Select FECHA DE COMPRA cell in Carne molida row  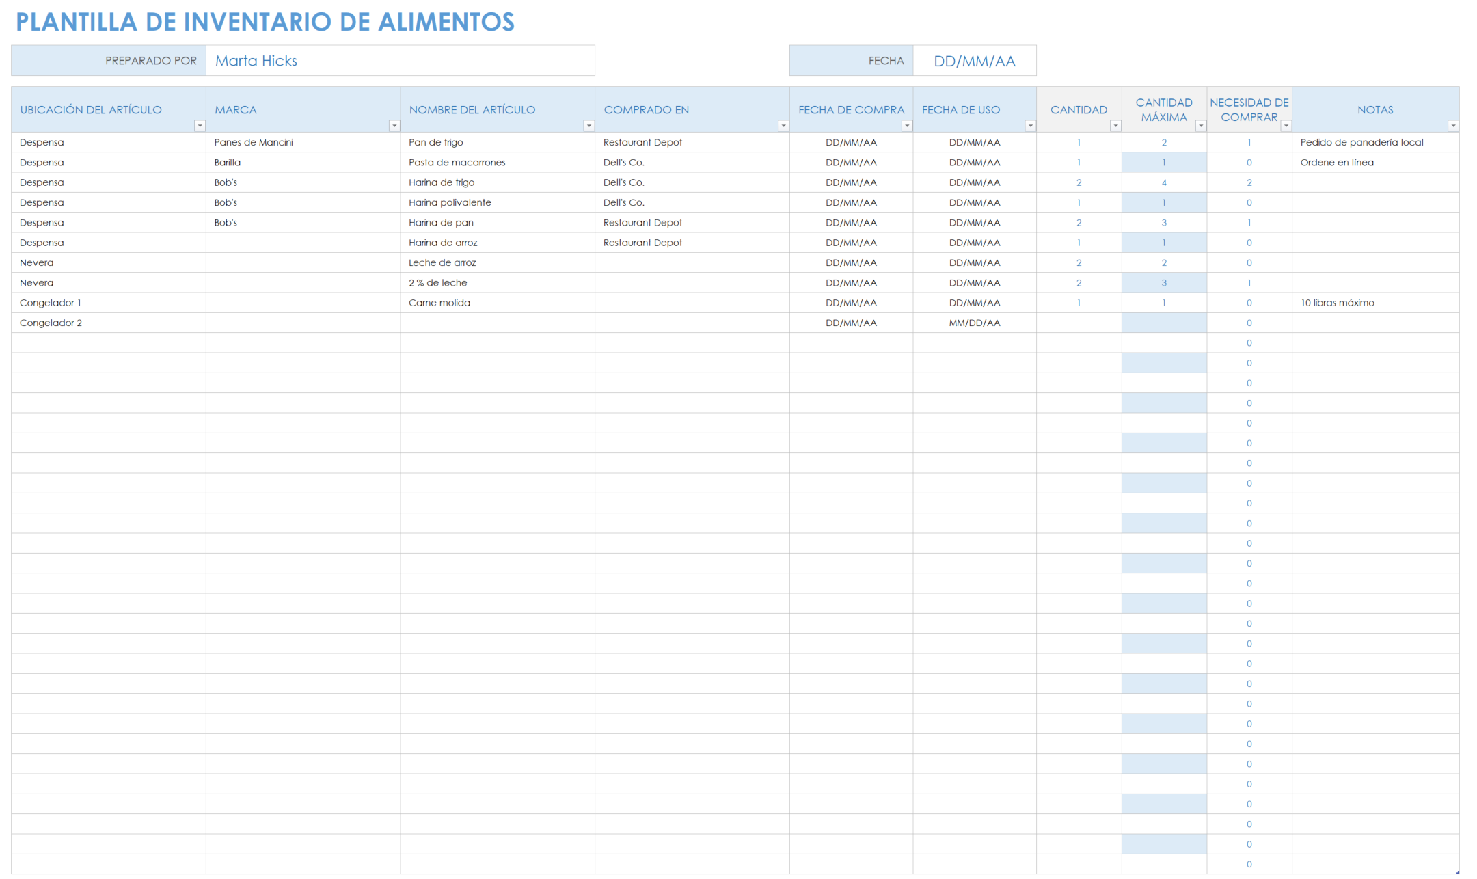click(x=852, y=303)
